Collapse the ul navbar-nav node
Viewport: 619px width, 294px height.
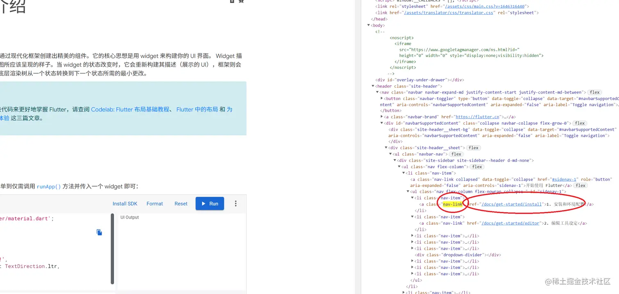(x=391, y=154)
